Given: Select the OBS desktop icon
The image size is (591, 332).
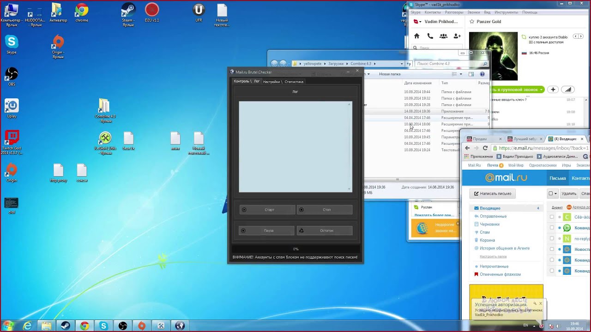Looking at the screenshot, I should [x=12, y=77].
